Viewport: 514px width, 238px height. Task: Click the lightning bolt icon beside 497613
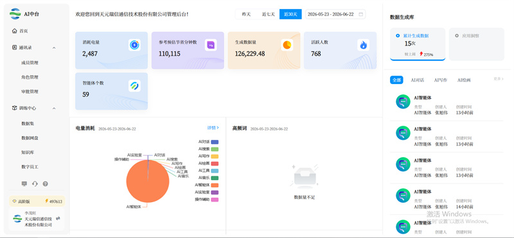46,201
